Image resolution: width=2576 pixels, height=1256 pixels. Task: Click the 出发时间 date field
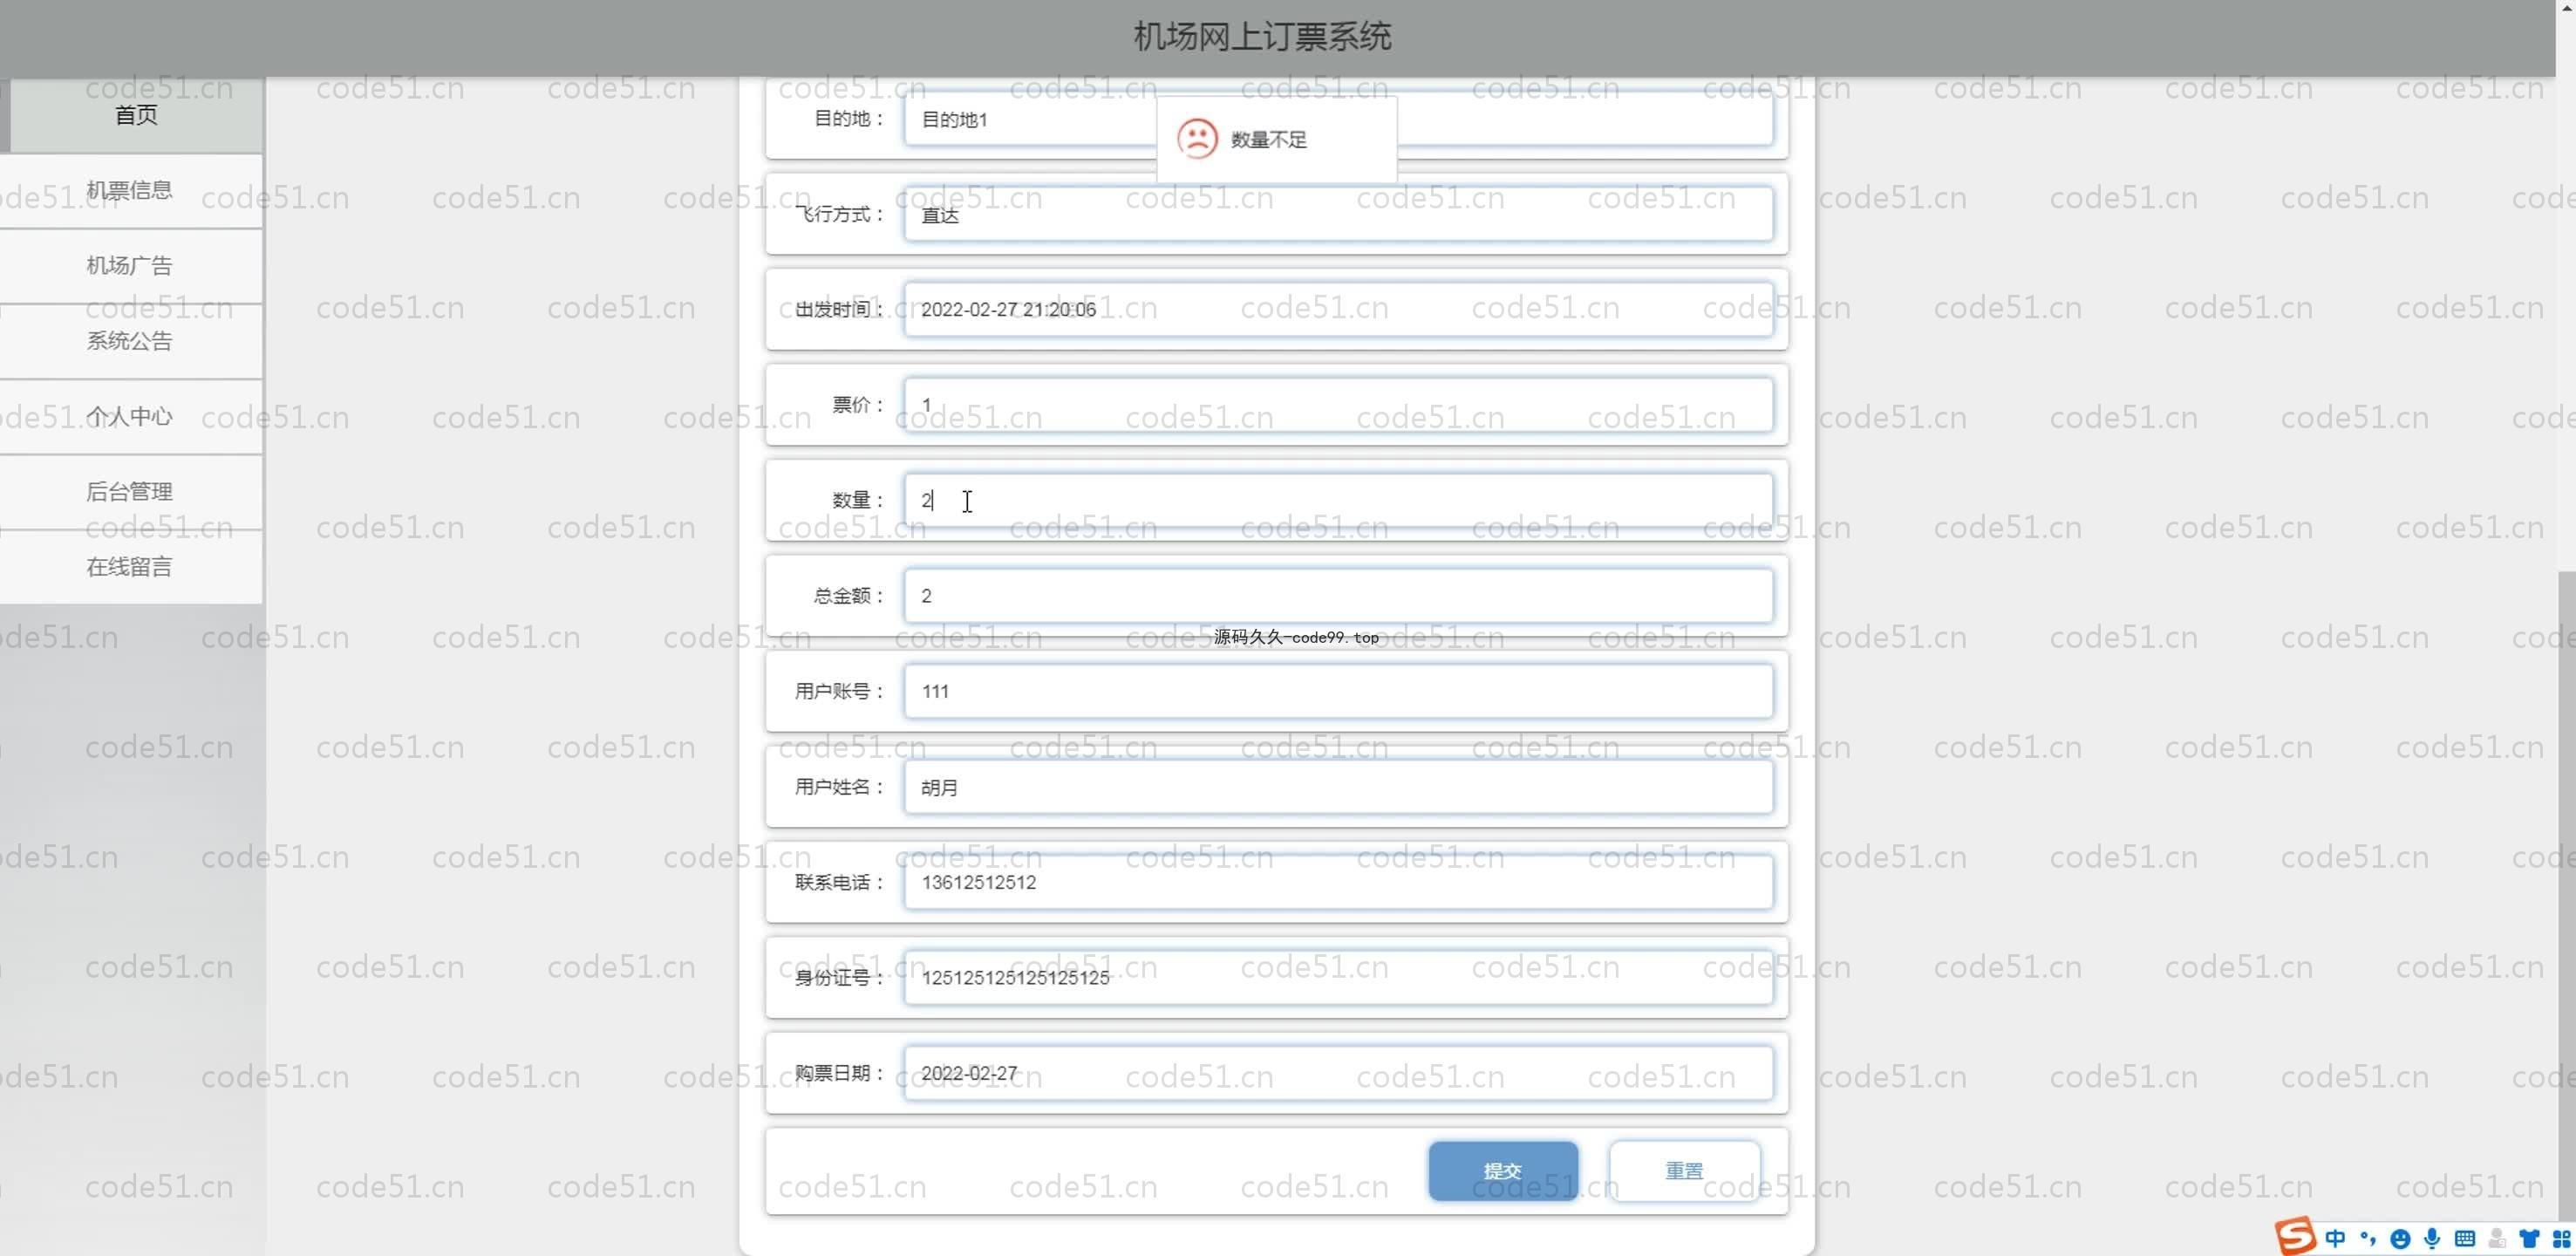(1338, 309)
